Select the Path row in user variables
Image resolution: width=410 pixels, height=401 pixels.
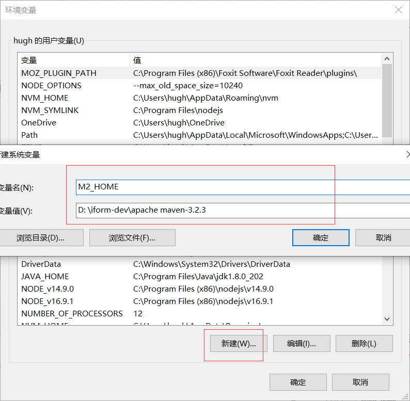click(x=29, y=135)
